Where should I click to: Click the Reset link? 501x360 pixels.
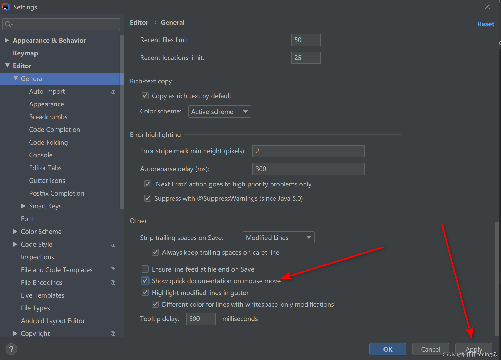486,24
